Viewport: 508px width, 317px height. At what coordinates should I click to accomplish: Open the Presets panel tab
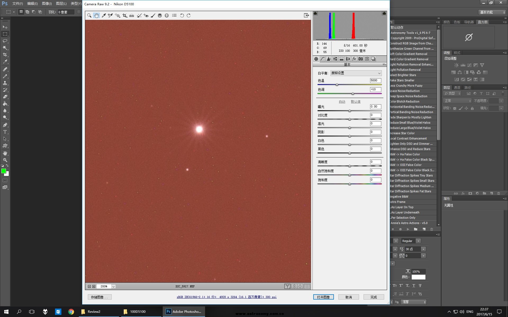[367, 59]
